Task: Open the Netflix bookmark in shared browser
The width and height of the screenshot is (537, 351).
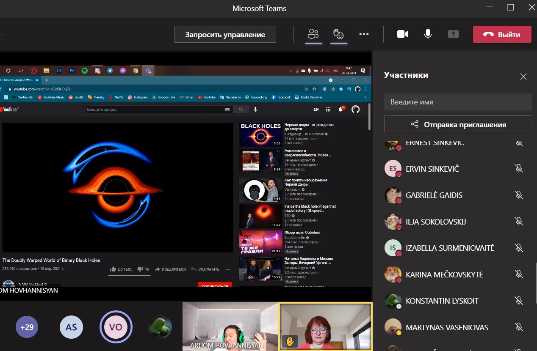Action: (x=116, y=97)
